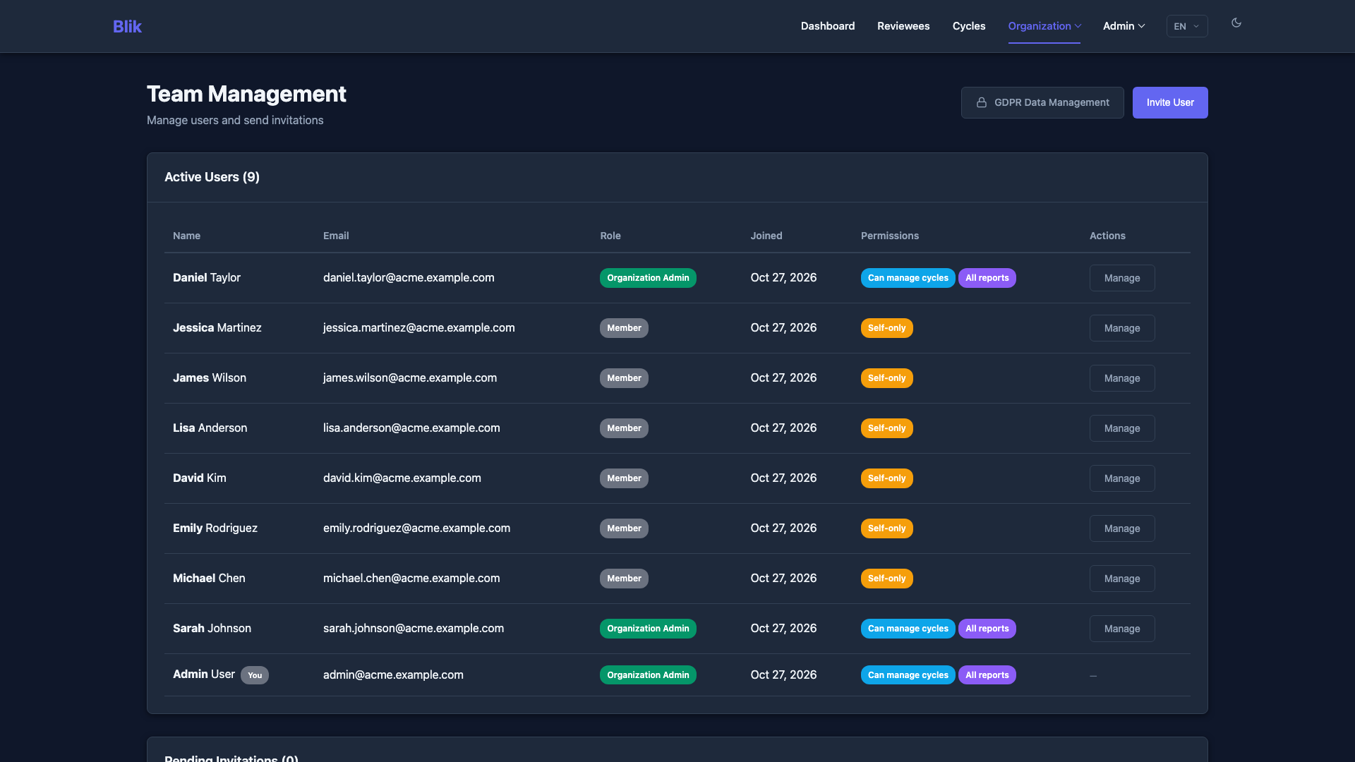Click the Permissions column header
Image resolution: width=1355 pixels, height=762 pixels.
tap(889, 236)
